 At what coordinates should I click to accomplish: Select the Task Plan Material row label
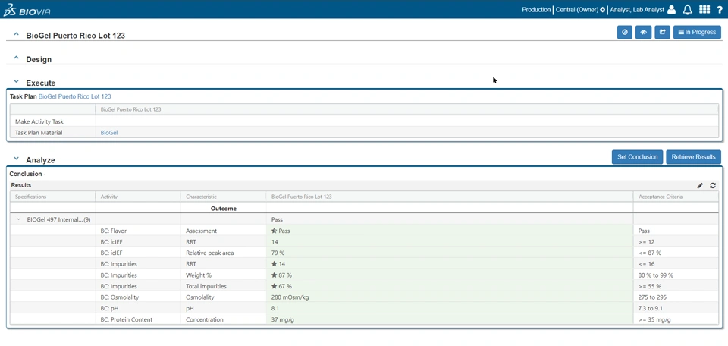tap(39, 132)
